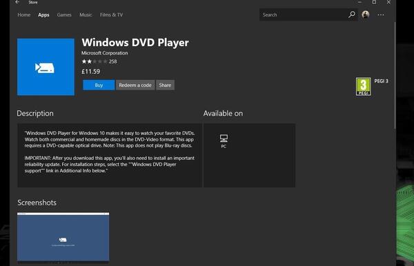Viewport: 414px width, 266px height.
Task: Click the search magnifier icon
Action: 351,14
